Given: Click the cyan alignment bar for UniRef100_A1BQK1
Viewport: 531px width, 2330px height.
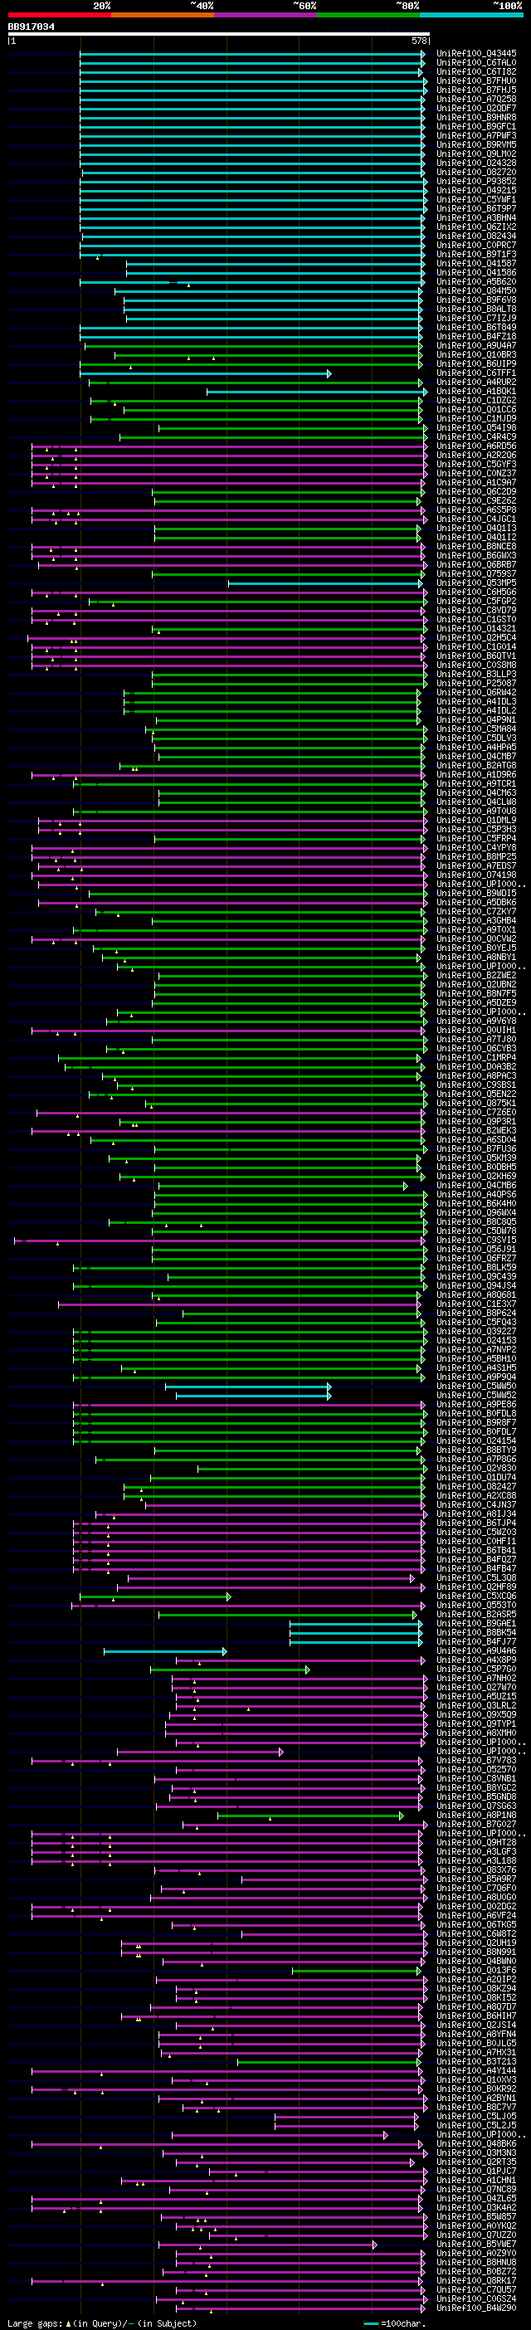Looking at the screenshot, I should tap(317, 392).
